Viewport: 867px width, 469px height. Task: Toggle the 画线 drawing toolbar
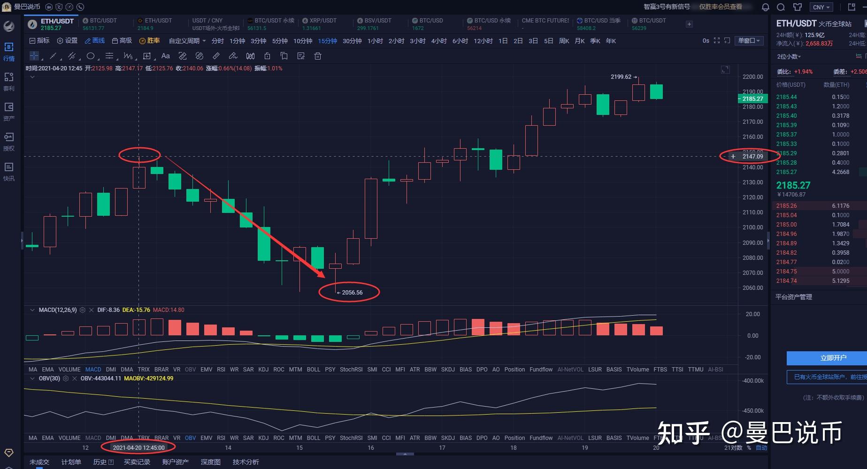pos(95,41)
